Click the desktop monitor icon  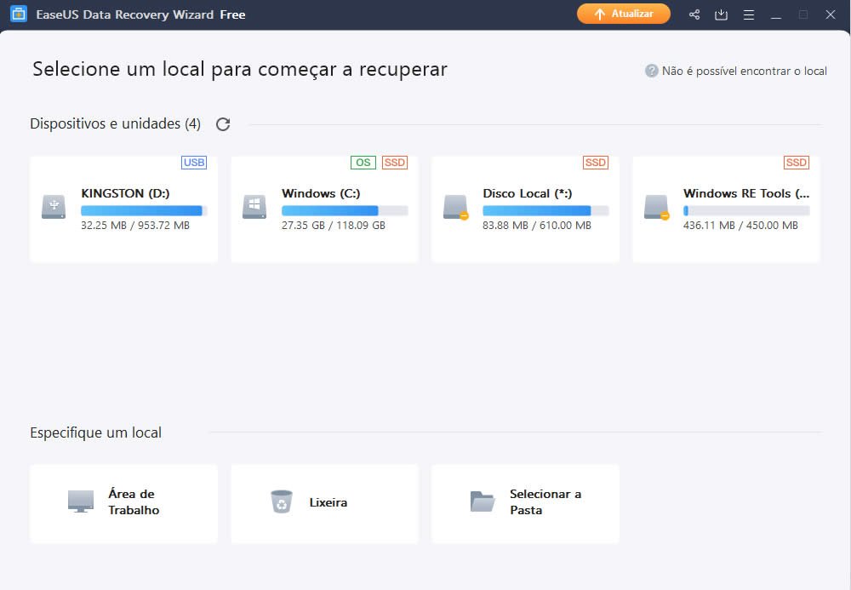[x=81, y=501]
